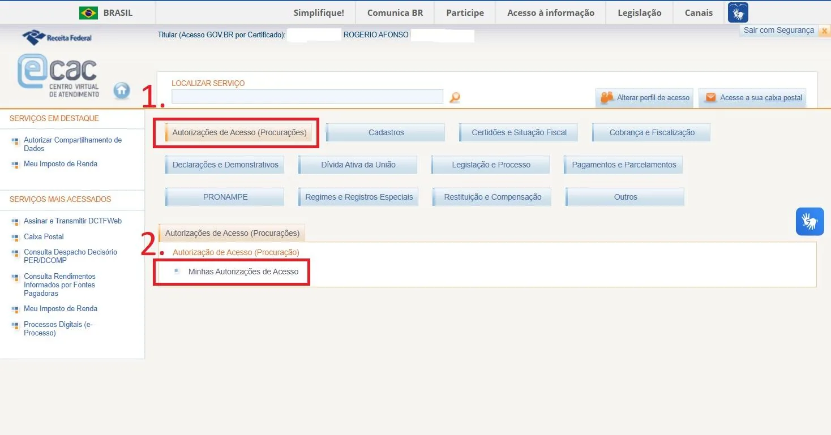Screen dimensions: 831x435
Task: Open Consulta Rendimentos Informados por Fontes Pagadoras
Action: click(59, 285)
